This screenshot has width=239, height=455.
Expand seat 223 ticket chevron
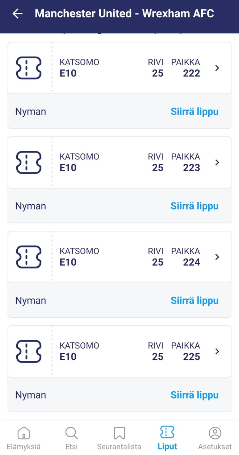(x=217, y=162)
